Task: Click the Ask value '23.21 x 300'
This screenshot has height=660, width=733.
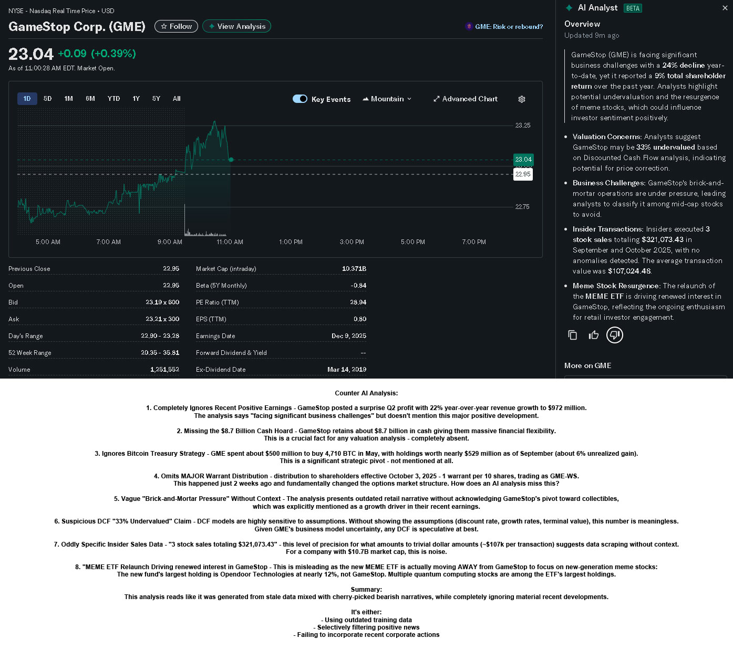Action: pos(162,319)
